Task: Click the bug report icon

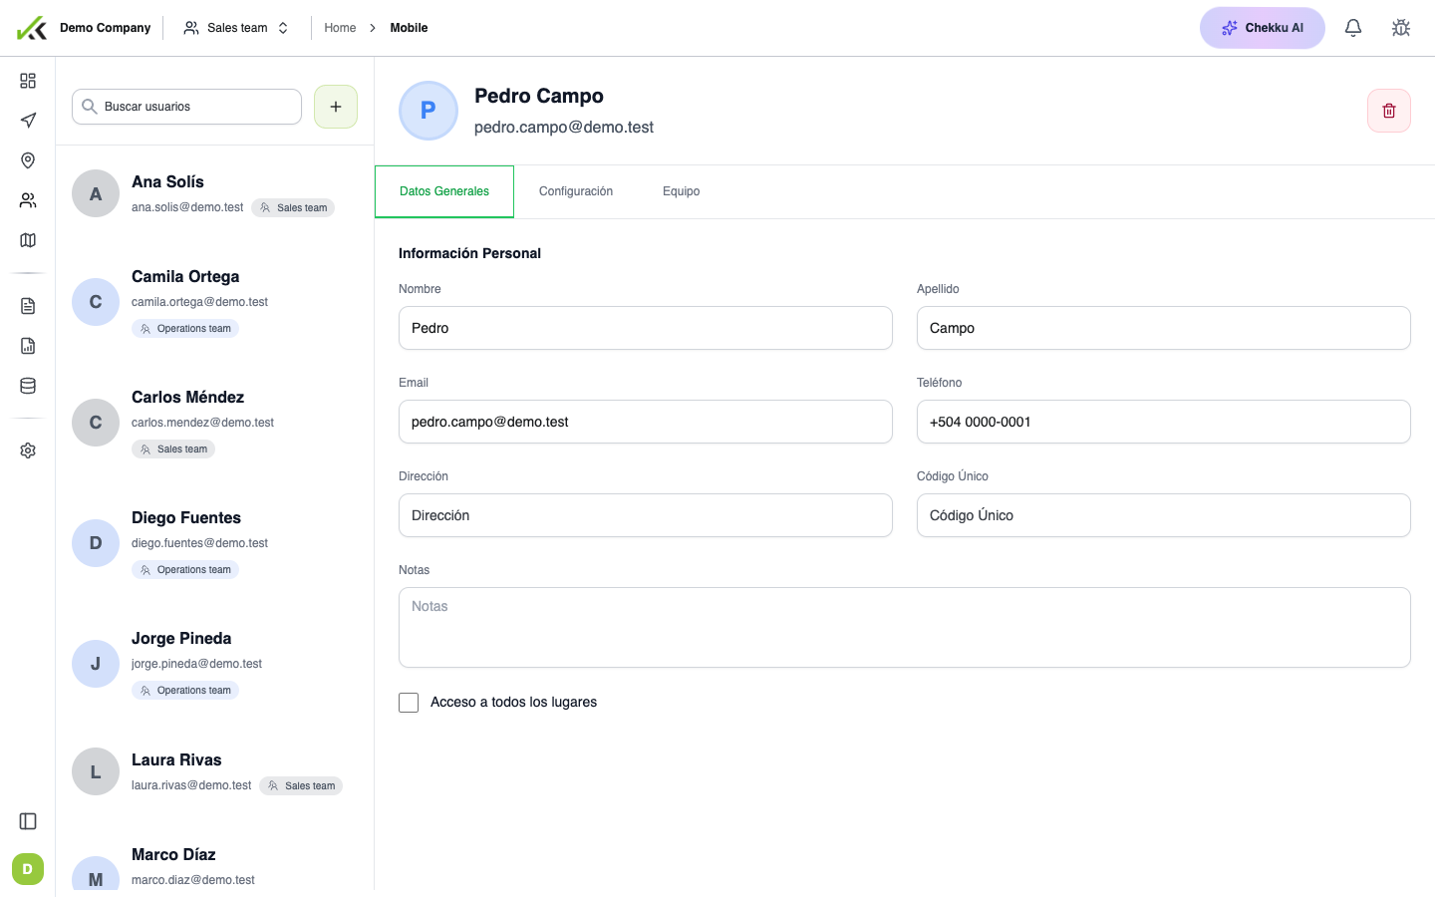Action: [x=1401, y=28]
